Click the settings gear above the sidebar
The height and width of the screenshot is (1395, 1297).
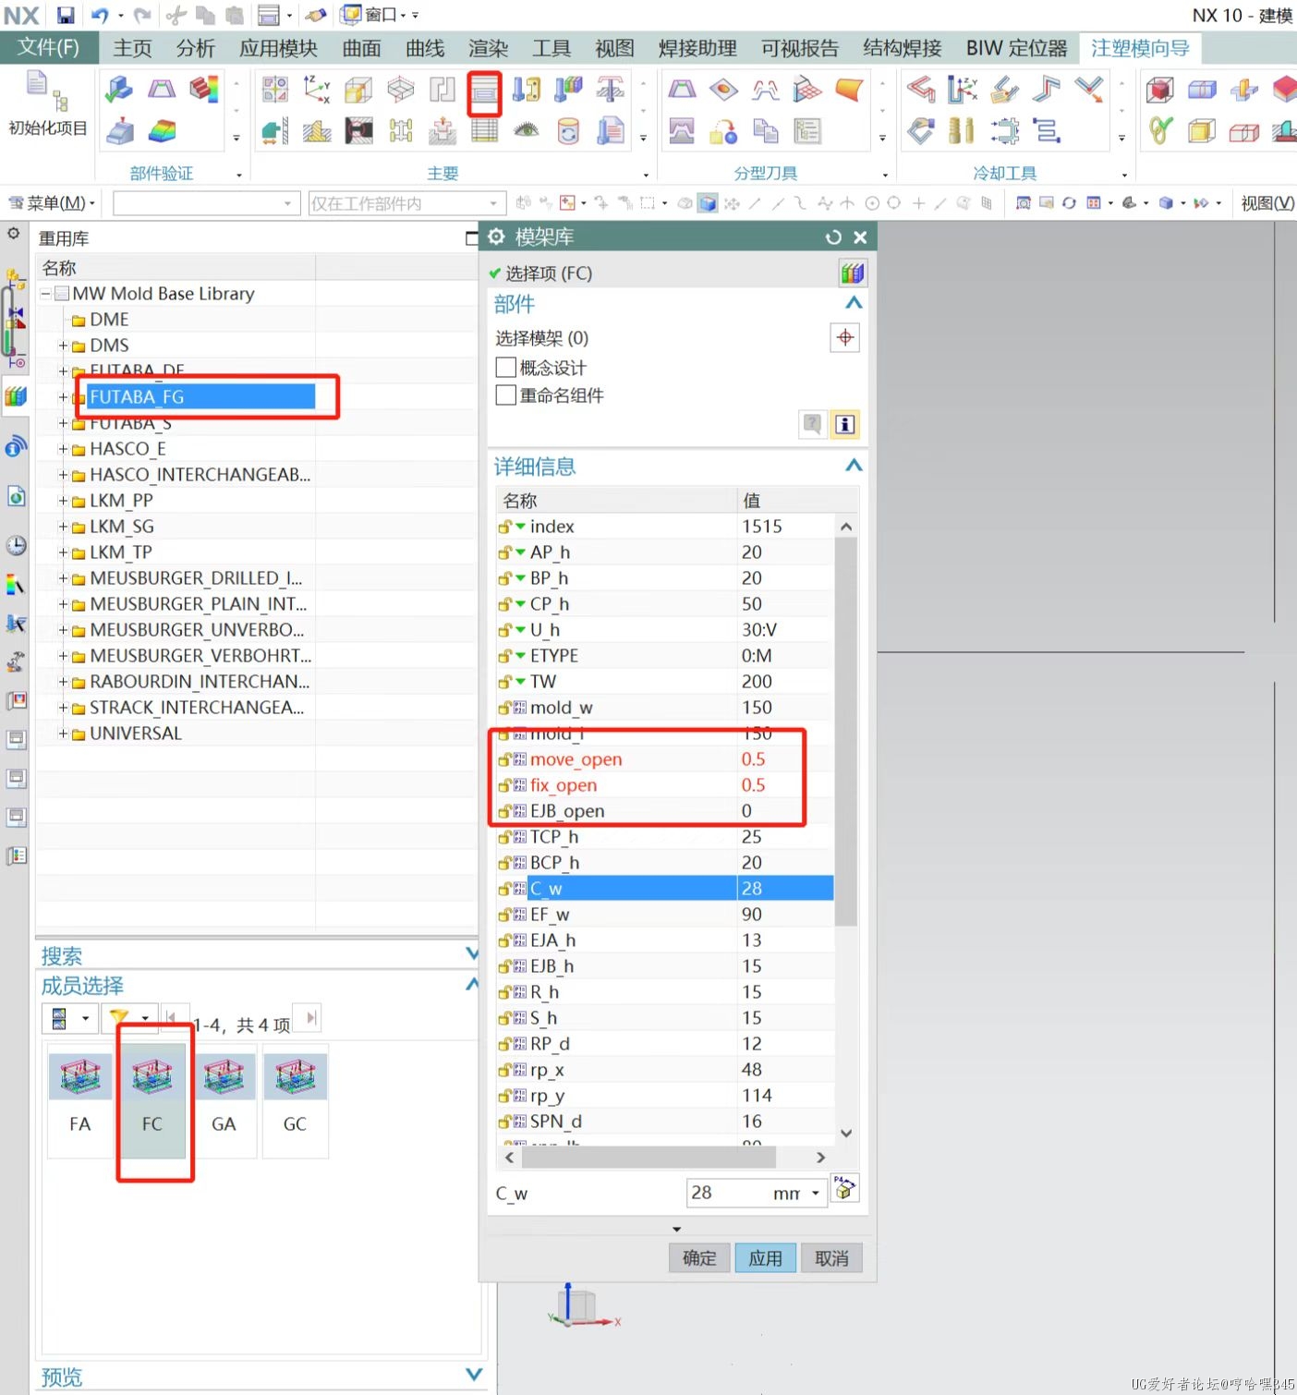click(x=14, y=234)
